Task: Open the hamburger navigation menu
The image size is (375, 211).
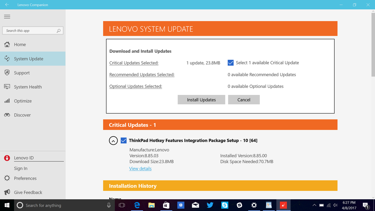Action: [7, 17]
